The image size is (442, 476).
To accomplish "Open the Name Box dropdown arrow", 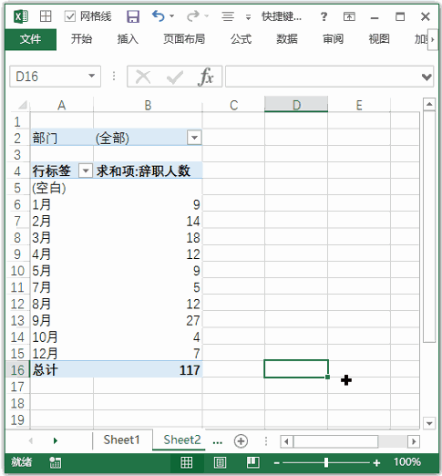I will pos(92,76).
